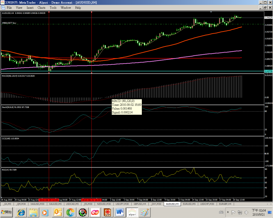Screen dimensions: 273x218
Task: Restore down the inner chart window
Action: coord(265,8)
